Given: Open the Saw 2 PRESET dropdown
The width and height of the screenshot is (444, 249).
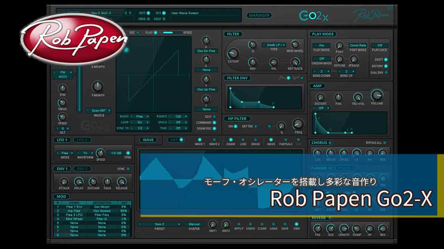Looking at the screenshot, I should tap(160, 224).
